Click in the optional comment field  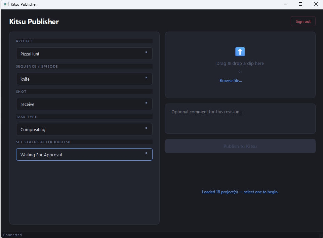pyautogui.click(x=240, y=119)
